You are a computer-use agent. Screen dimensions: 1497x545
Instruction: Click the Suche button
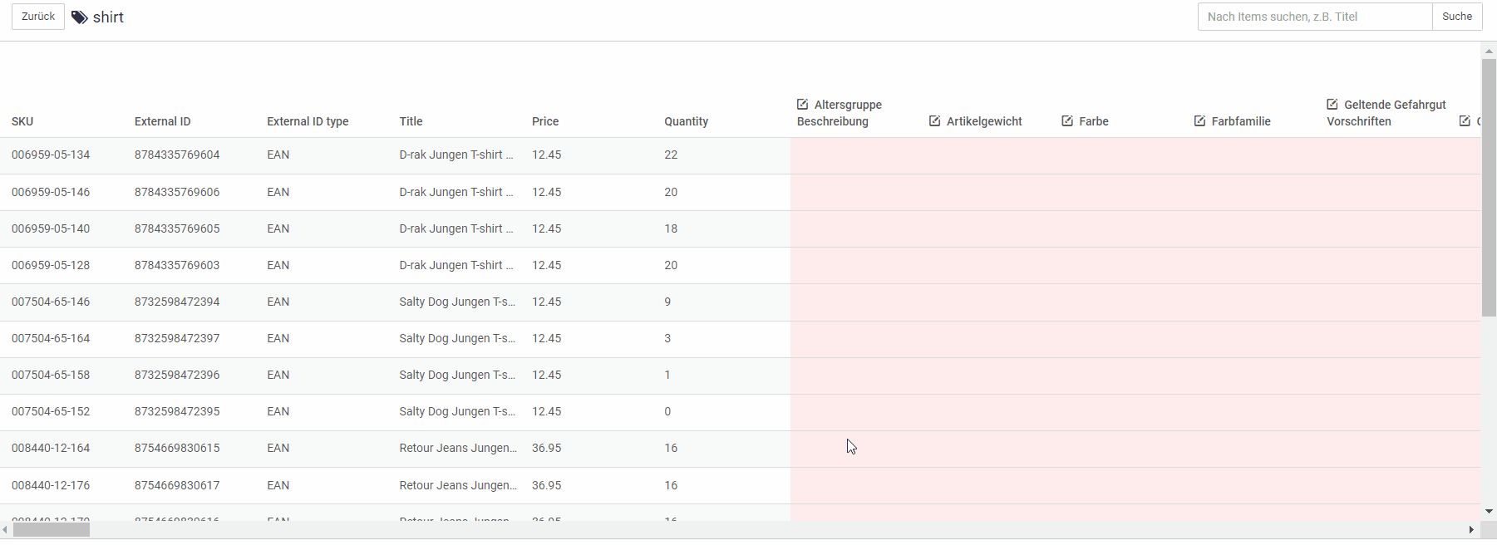(x=1457, y=17)
